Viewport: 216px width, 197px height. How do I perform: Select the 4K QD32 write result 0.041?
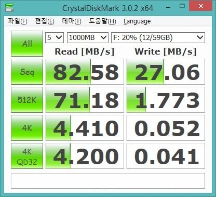166,156
